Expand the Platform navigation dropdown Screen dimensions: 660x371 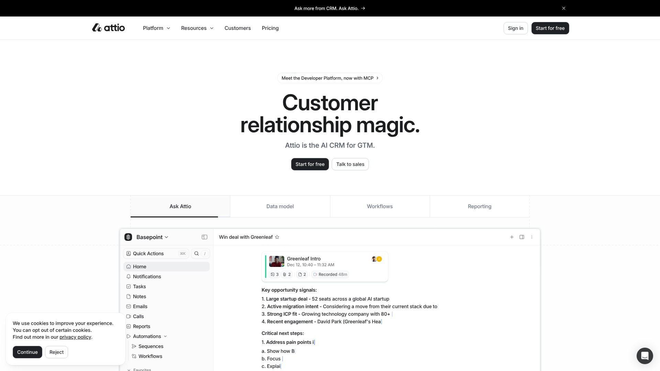pos(156,28)
